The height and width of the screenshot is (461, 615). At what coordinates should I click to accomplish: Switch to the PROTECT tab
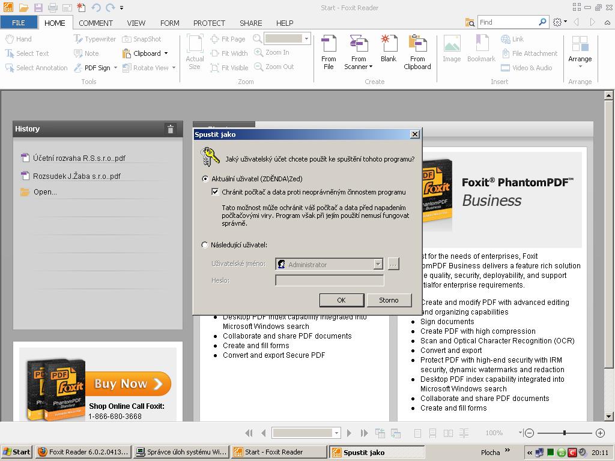pyautogui.click(x=209, y=23)
